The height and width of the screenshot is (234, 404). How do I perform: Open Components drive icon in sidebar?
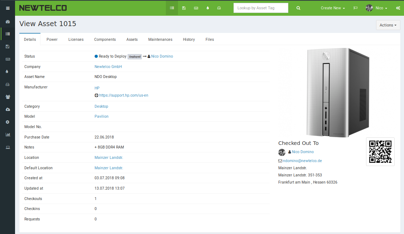(x=8, y=84)
